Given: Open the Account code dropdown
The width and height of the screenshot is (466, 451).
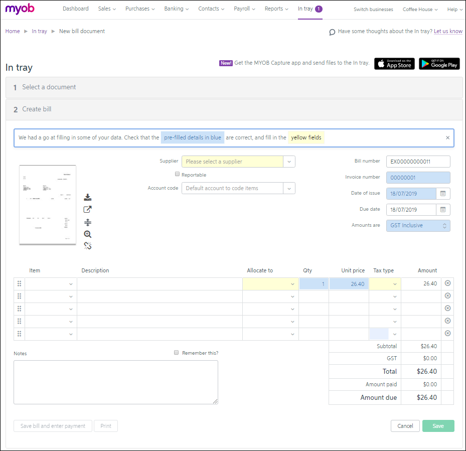Looking at the screenshot, I should coord(289,188).
